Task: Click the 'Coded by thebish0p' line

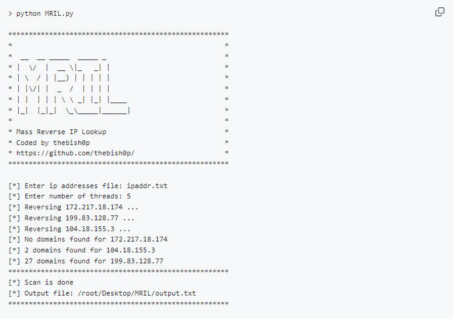Action: point(53,143)
